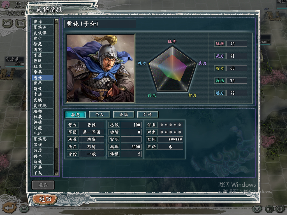The image size is (287, 215).
Task: Click the 魅力 stat value 72
Action: click(237, 93)
